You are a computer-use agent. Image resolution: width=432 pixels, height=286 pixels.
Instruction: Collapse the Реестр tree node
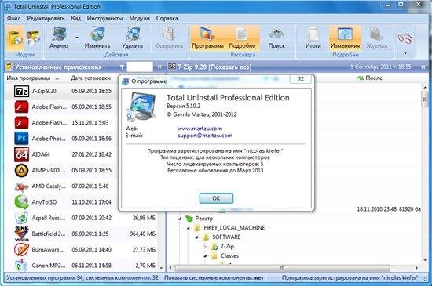point(181,219)
